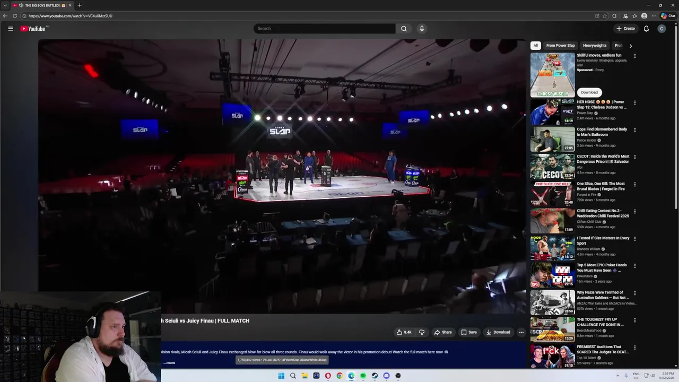The height and width of the screenshot is (382, 679).
Task: Open Cops Find Dismembered Body thumbnail
Action: 552,139
